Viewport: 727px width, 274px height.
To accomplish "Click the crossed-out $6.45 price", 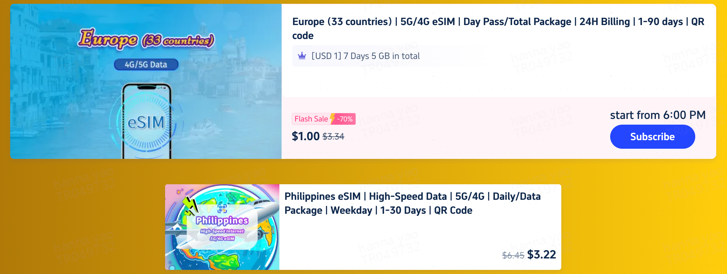I will click(513, 255).
